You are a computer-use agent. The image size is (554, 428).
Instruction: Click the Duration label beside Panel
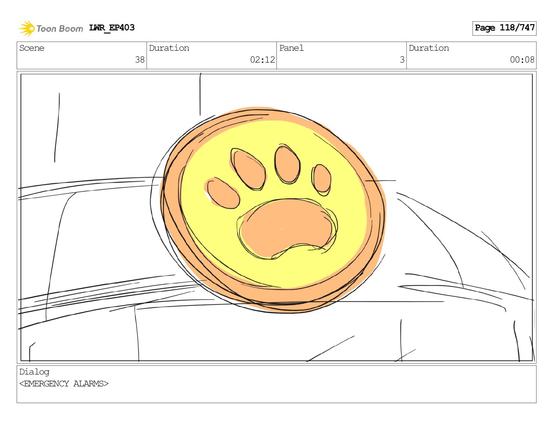[x=429, y=48]
